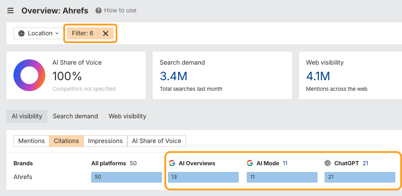
Task: Open the 3.4M search demand value
Action: 174,76
